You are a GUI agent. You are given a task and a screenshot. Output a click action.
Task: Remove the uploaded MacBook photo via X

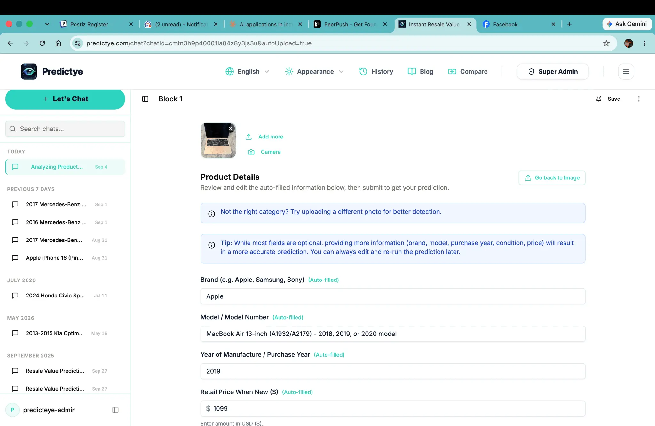coord(230,128)
